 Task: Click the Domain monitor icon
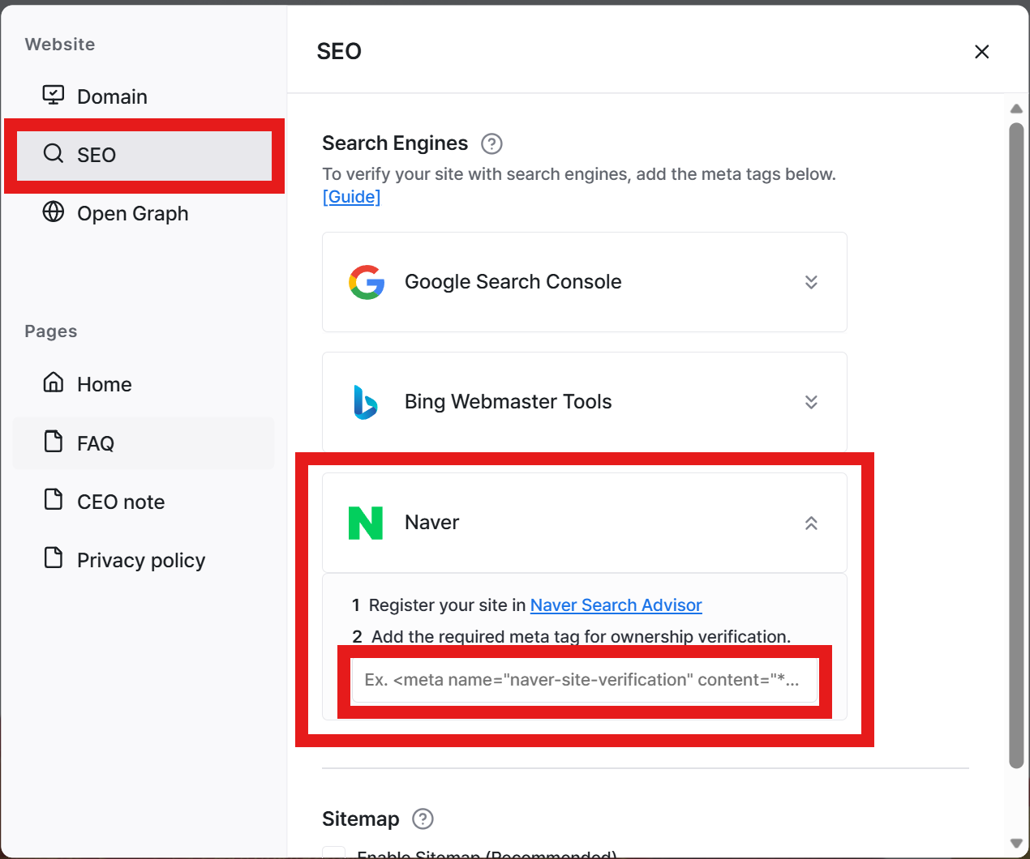tap(54, 96)
